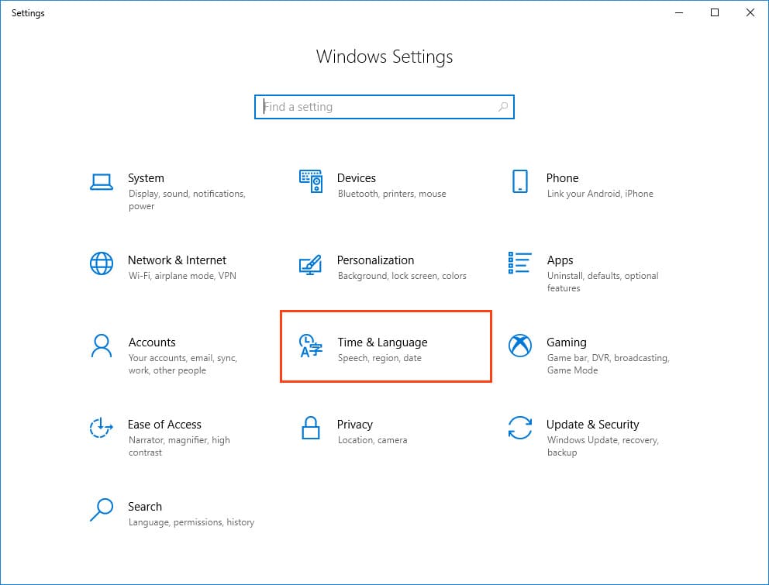Click the Personalization paintbrush icon

[310, 264]
